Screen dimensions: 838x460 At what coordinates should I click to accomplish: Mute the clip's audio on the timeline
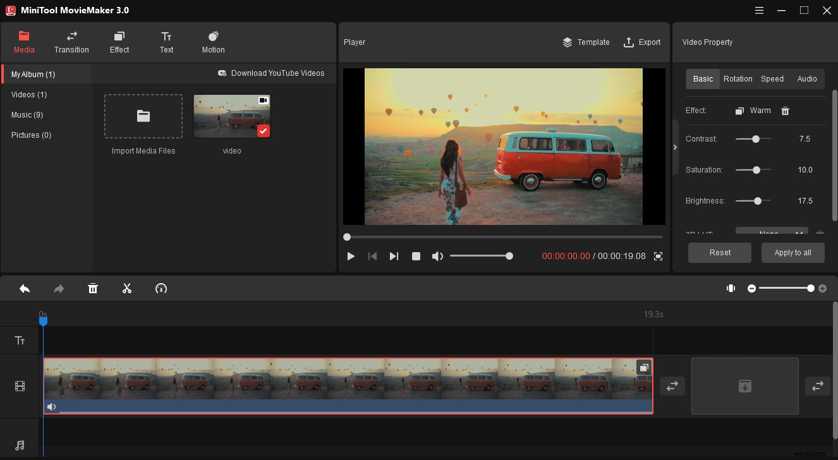tap(51, 406)
